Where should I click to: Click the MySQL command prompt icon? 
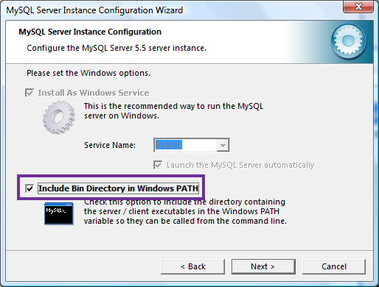click(x=59, y=213)
